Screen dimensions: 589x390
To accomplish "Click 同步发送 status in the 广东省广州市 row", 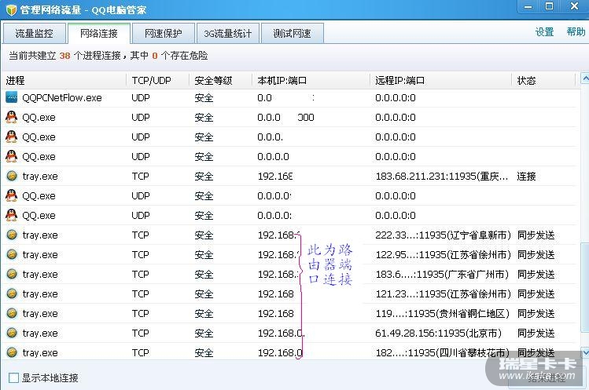I will (536, 274).
